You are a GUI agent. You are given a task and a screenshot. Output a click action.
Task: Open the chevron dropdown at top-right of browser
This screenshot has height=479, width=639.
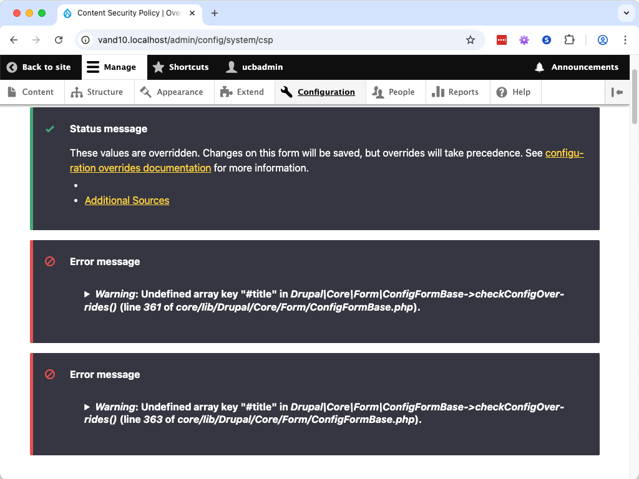(626, 12)
